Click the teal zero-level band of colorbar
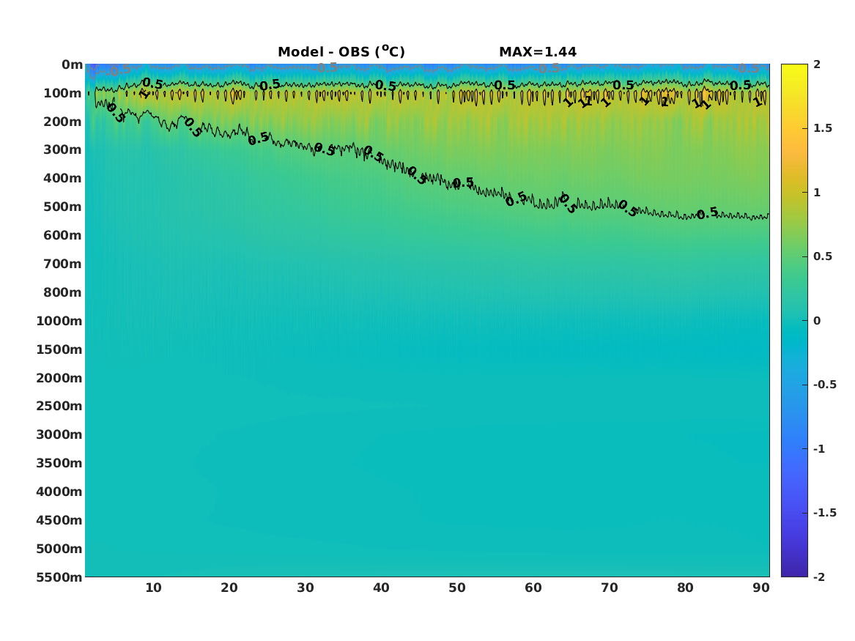 pos(794,321)
